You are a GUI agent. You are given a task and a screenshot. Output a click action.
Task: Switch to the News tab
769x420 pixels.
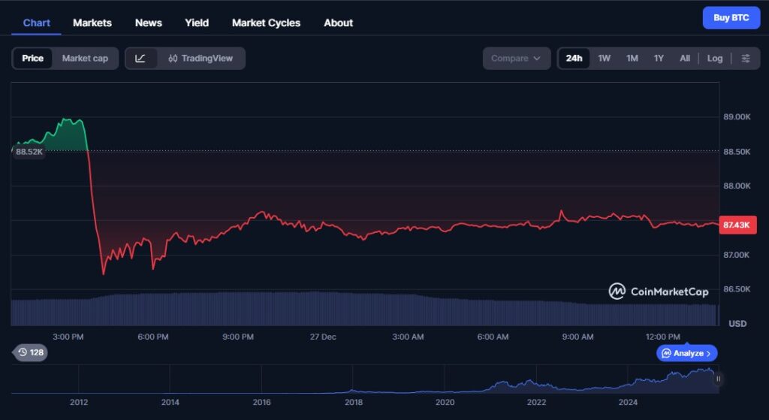pyautogui.click(x=149, y=23)
